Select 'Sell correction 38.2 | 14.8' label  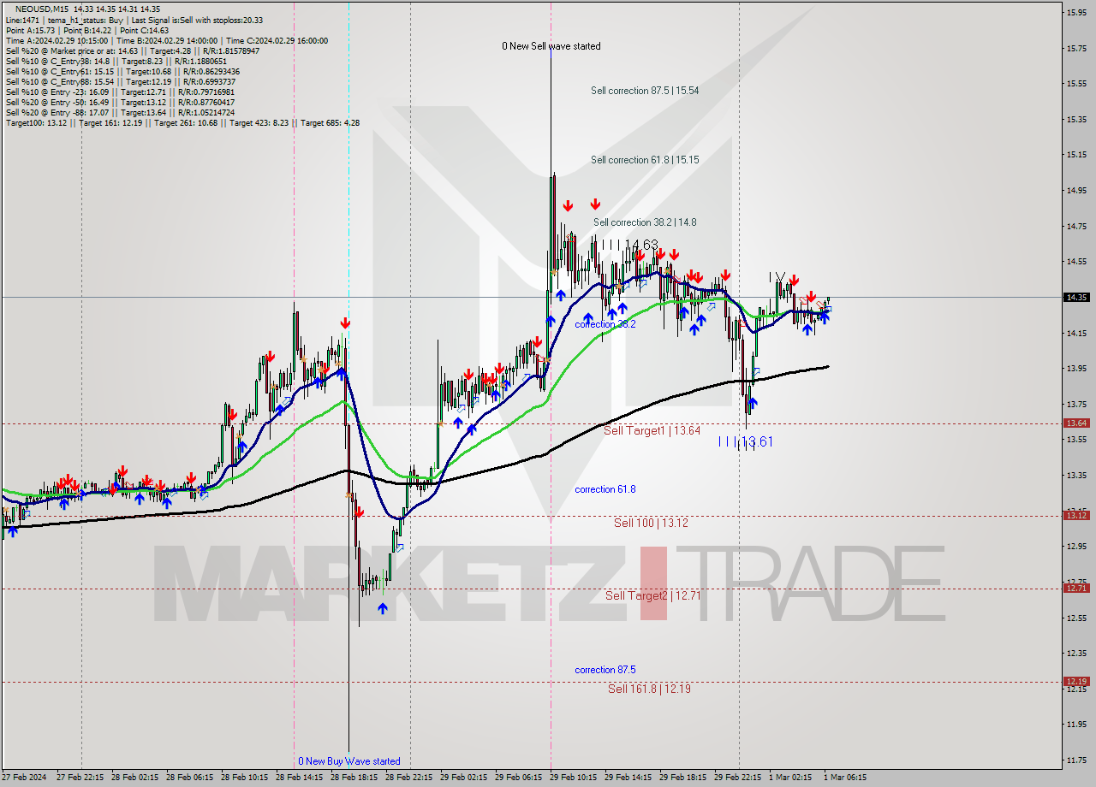645,222
